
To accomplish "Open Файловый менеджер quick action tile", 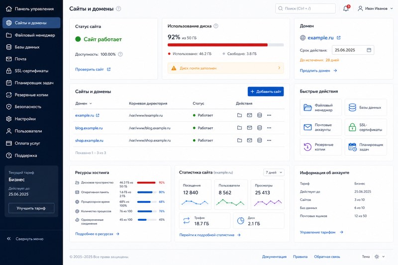I will 321,107.
